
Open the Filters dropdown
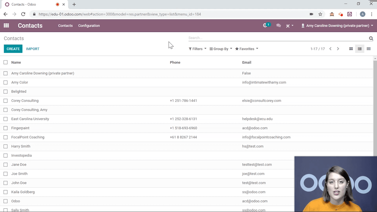click(197, 49)
